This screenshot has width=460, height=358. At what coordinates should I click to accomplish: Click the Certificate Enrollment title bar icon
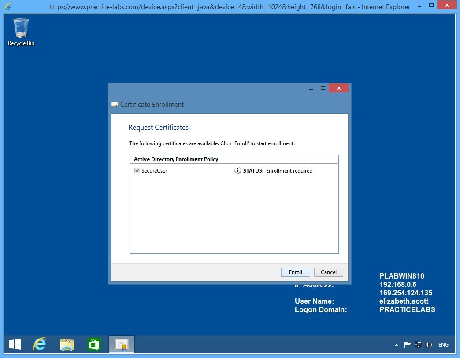115,105
